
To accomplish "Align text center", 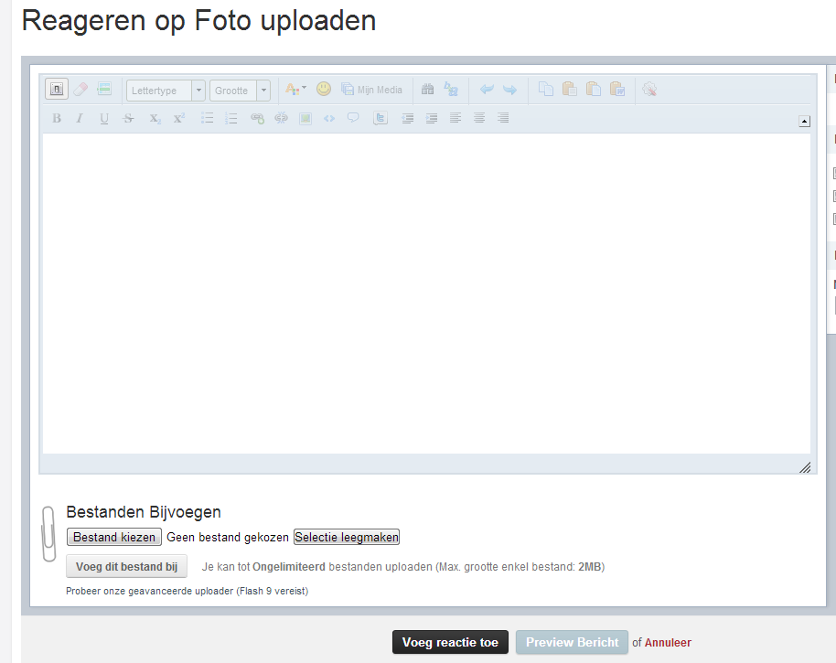I will tap(479, 118).
